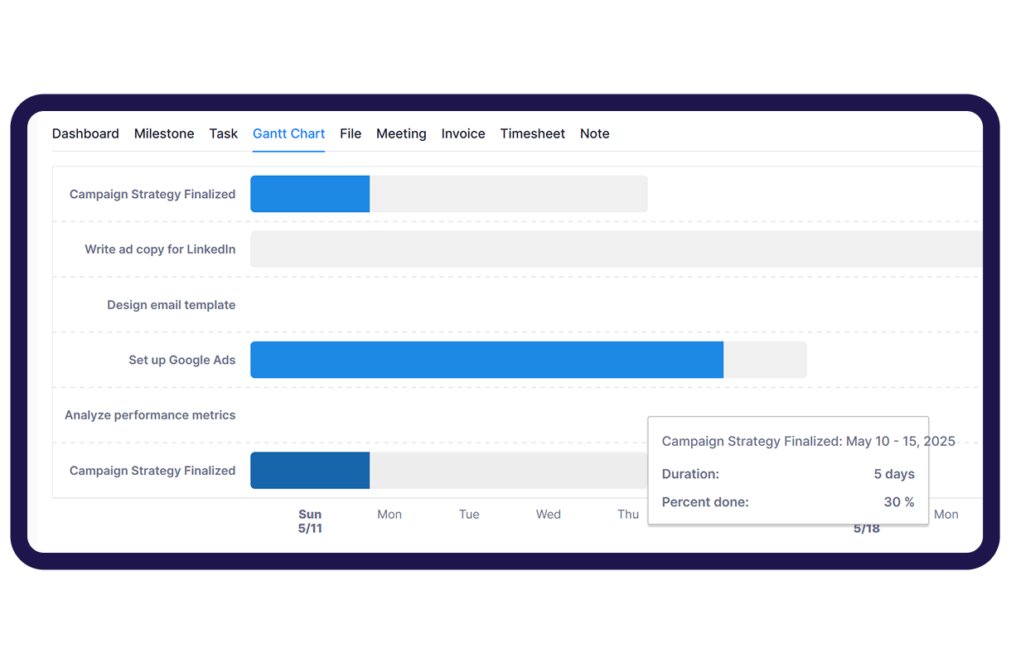
Task: View the Timesheet tab
Action: (x=532, y=133)
